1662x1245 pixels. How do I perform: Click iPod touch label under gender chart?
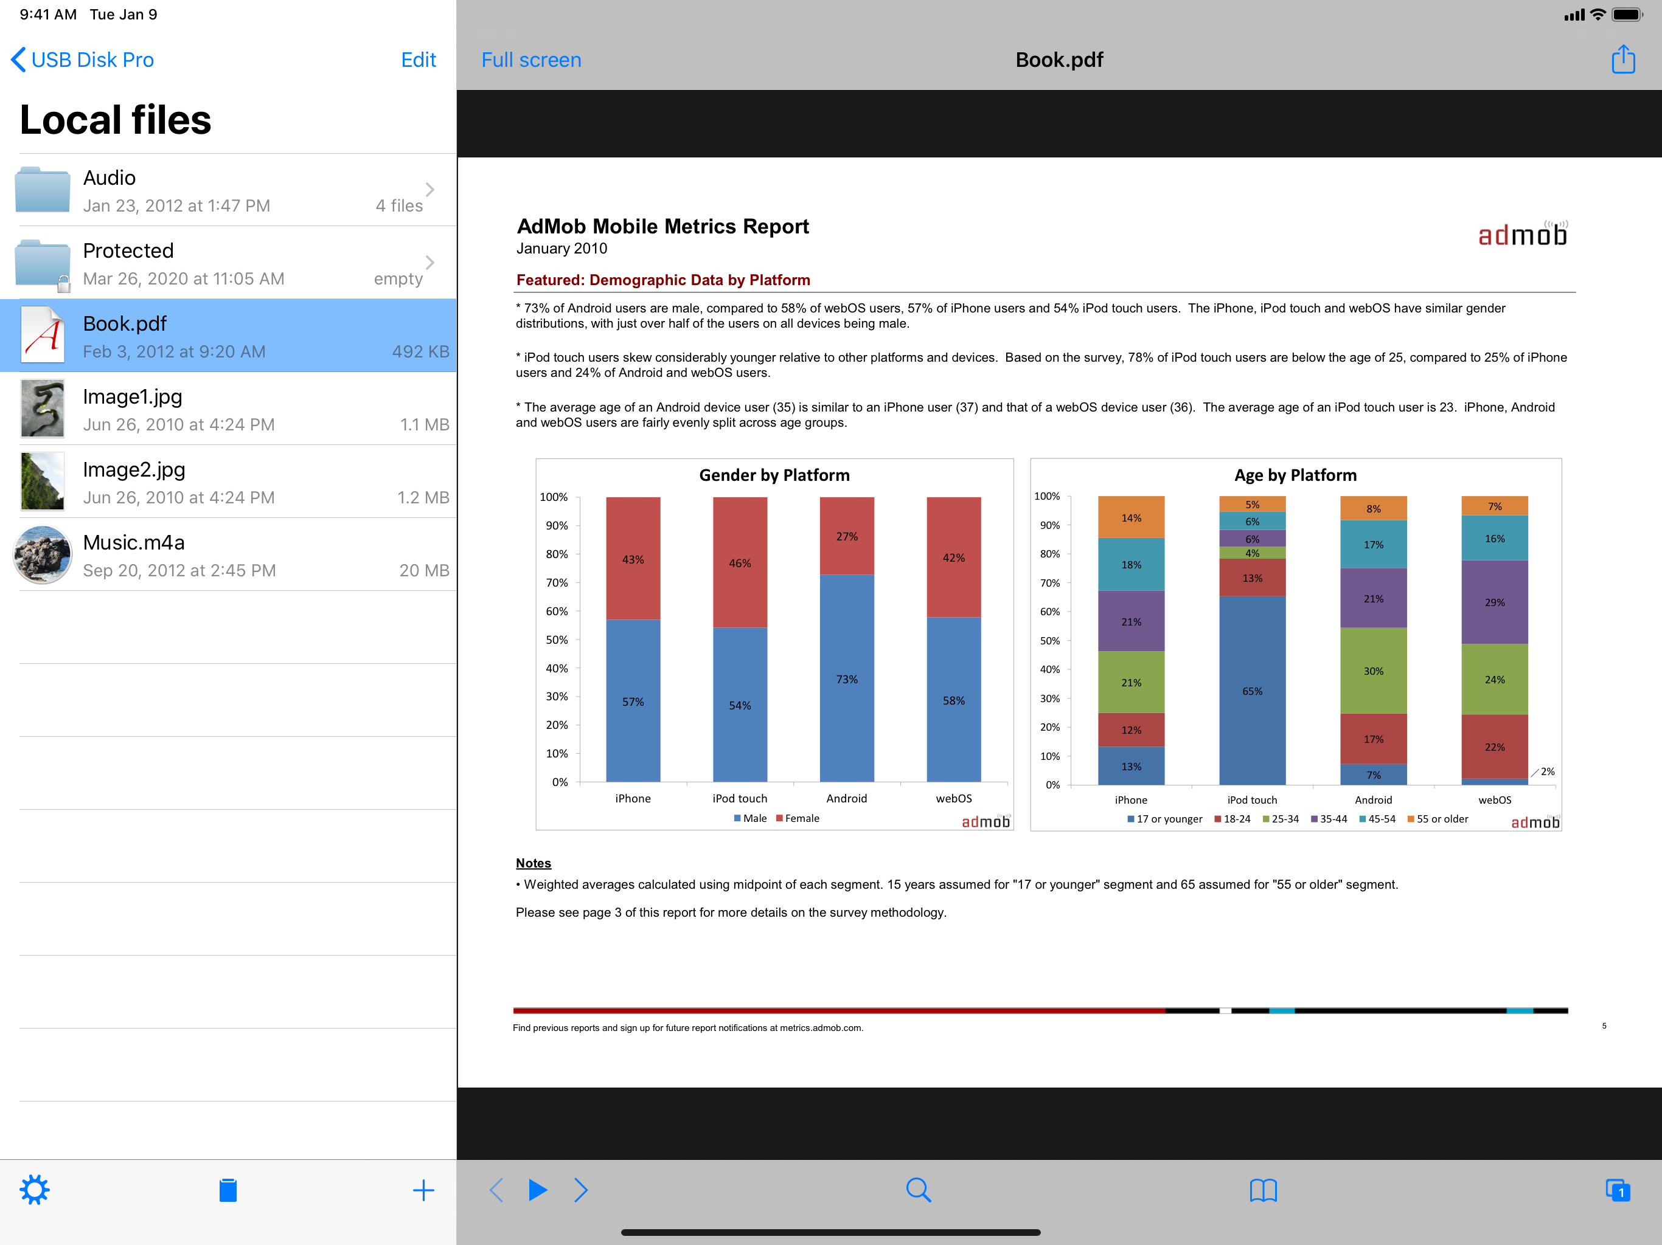click(x=739, y=798)
